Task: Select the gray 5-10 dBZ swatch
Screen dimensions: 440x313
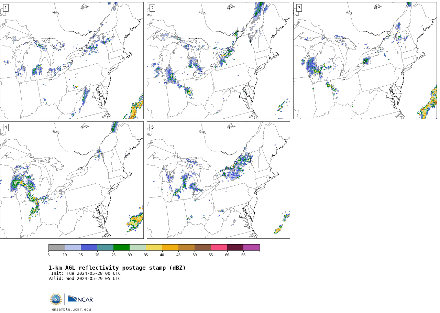Action: (56, 248)
